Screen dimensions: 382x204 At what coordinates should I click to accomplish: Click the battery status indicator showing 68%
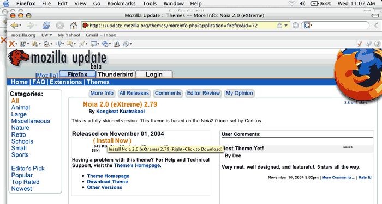tap(321, 3)
